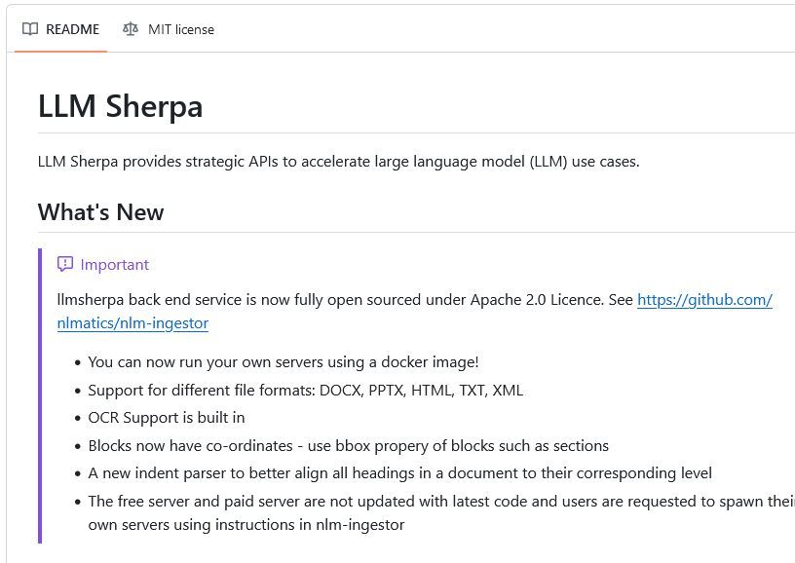
Task: Click the file formats DOCX, PPTX bullet
Action: tap(306, 391)
